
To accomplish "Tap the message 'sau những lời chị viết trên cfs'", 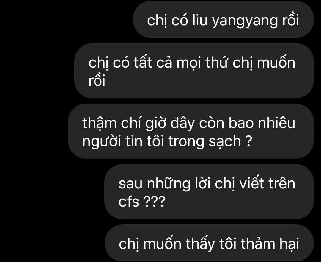I will point(209,191).
